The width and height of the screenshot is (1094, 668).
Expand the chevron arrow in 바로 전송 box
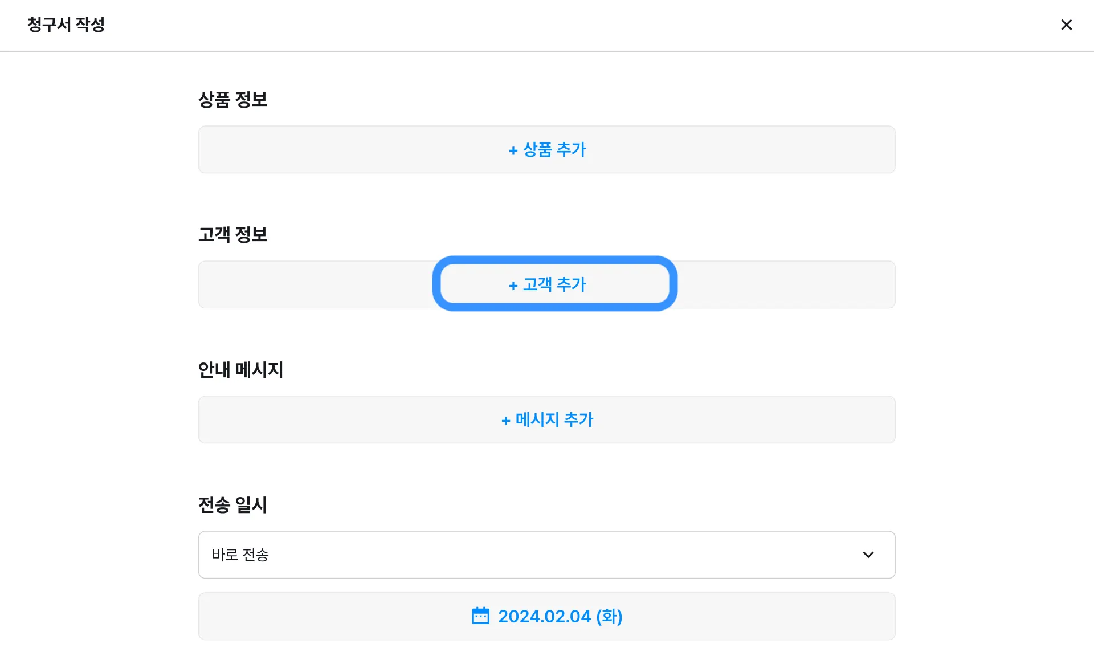(x=868, y=555)
